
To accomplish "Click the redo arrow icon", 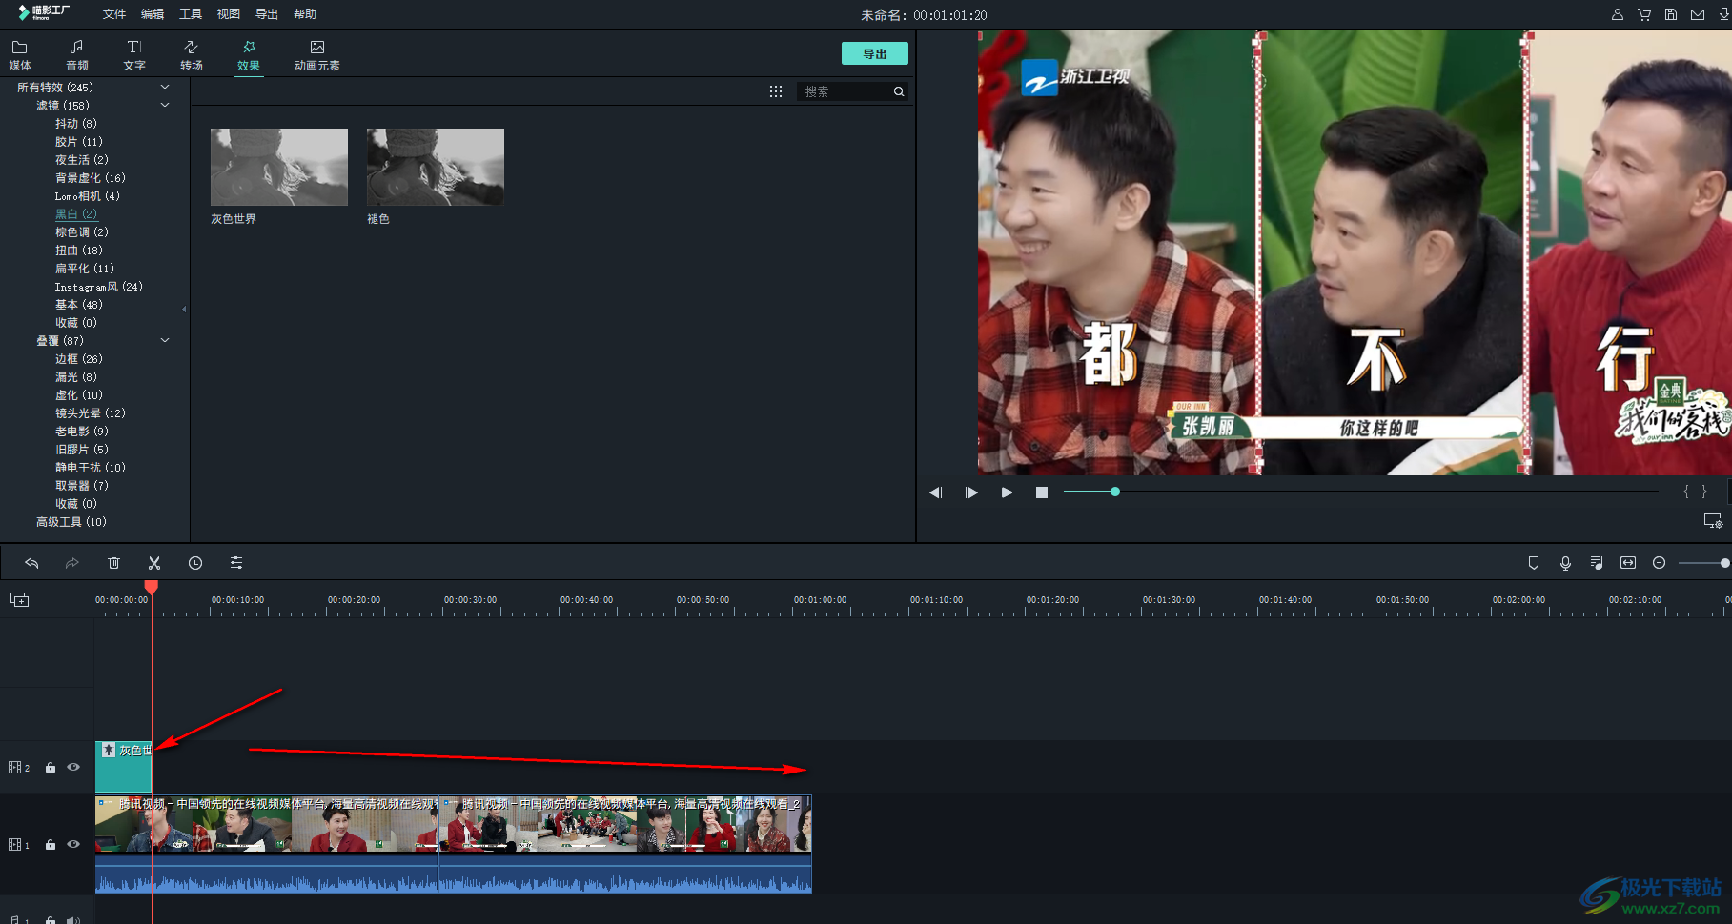I will pyautogui.click(x=71, y=563).
